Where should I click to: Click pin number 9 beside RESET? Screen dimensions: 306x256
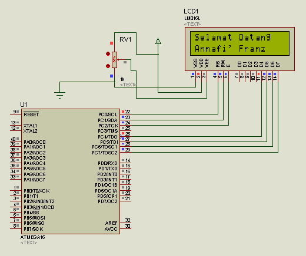click(x=15, y=112)
